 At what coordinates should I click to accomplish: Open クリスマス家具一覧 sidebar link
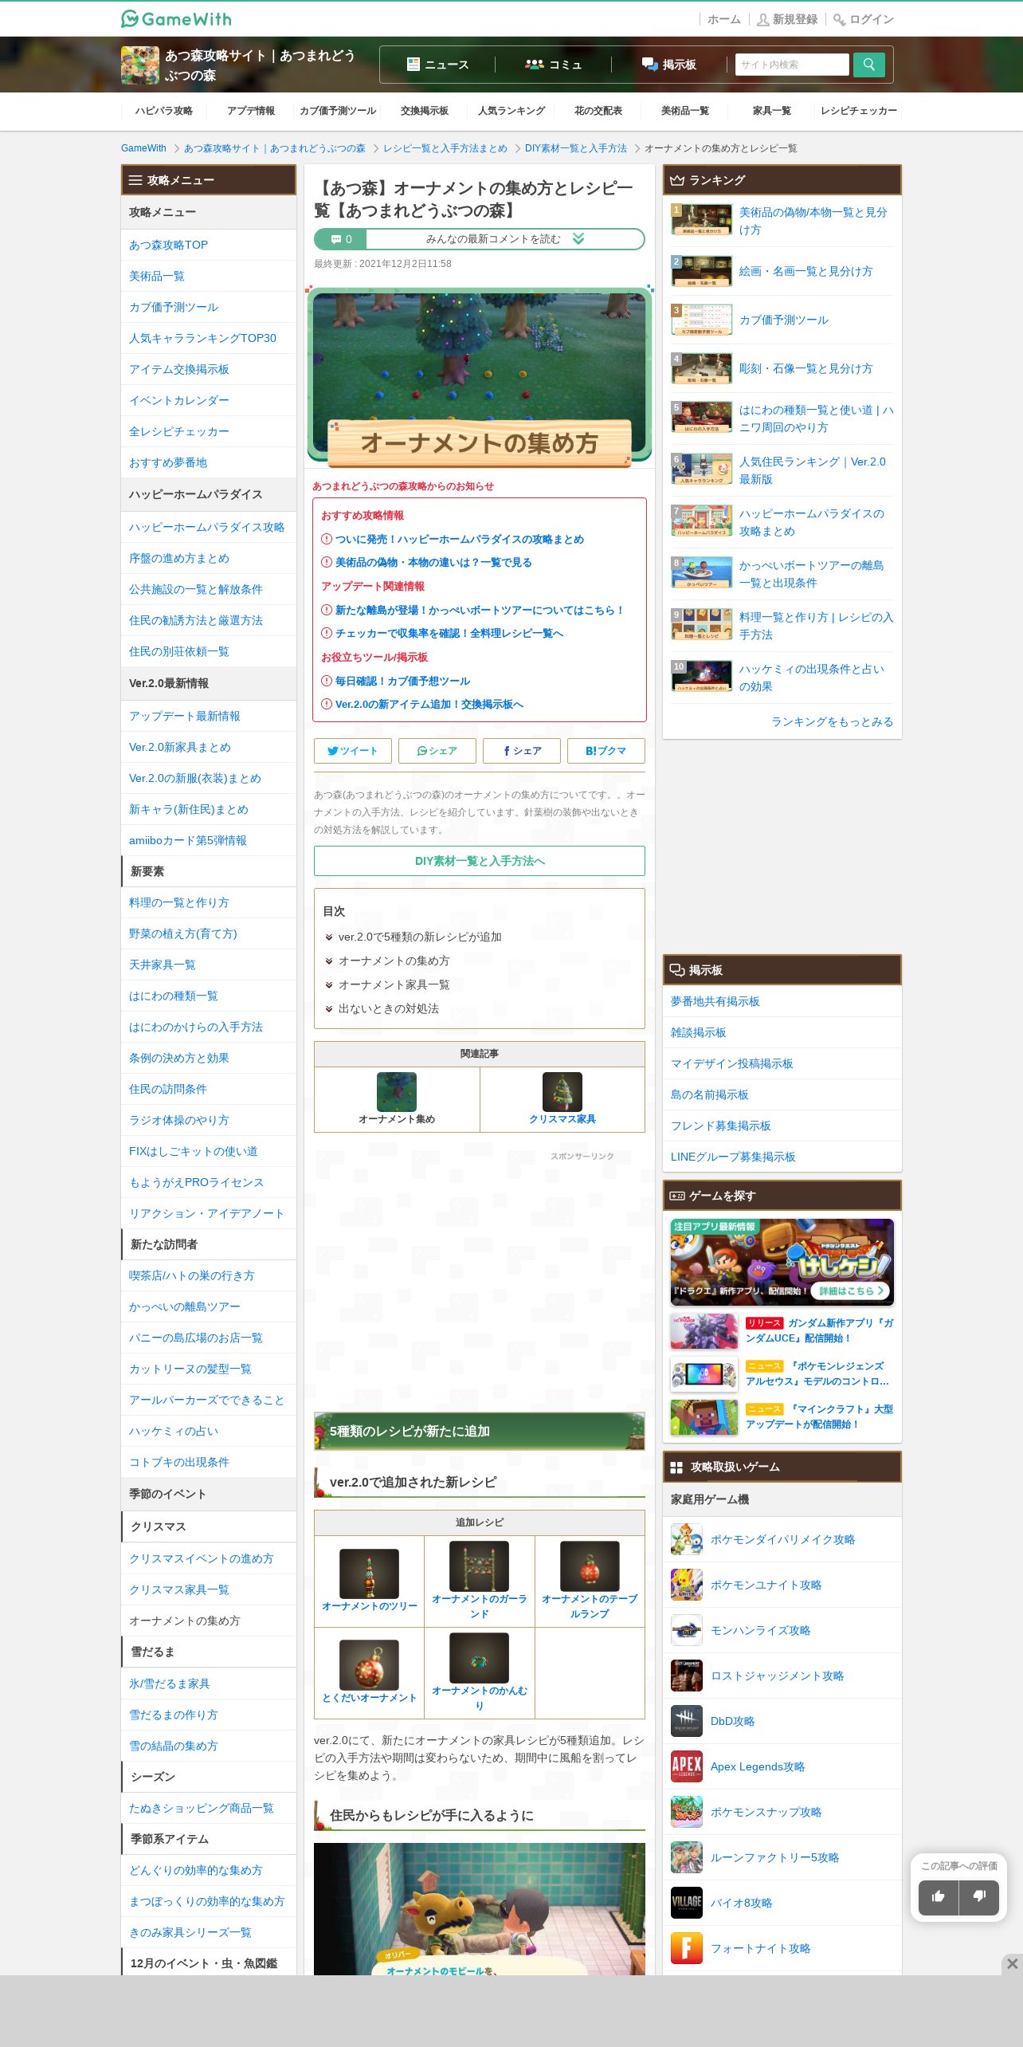pyautogui.click(x=179, y=1589)
